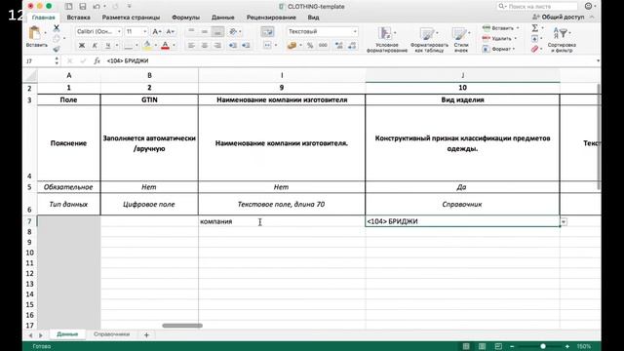Click the fx insert function icon

(97, 60)
